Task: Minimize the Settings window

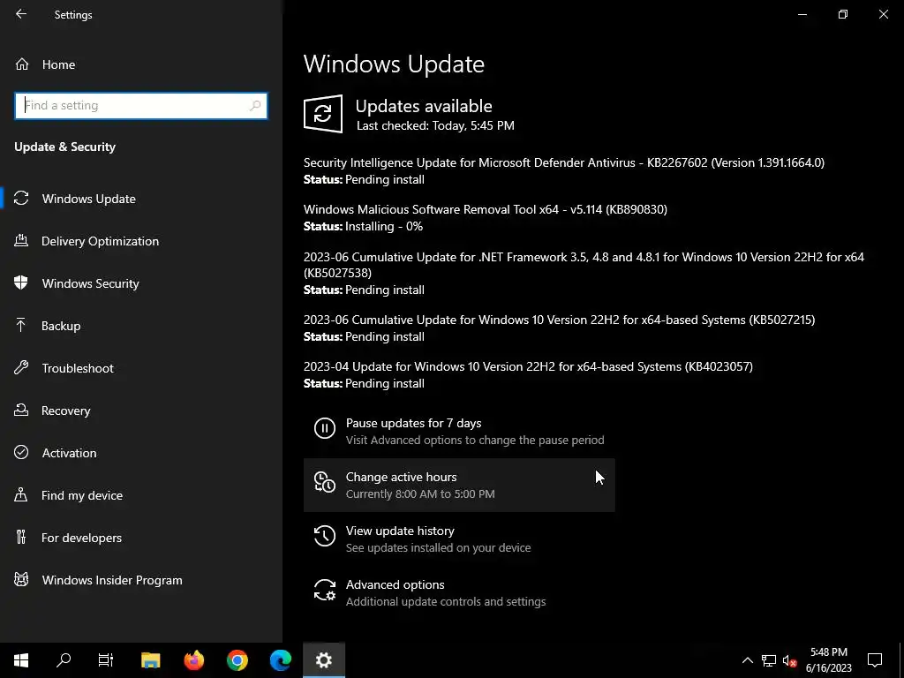Action: coord(802,14)
